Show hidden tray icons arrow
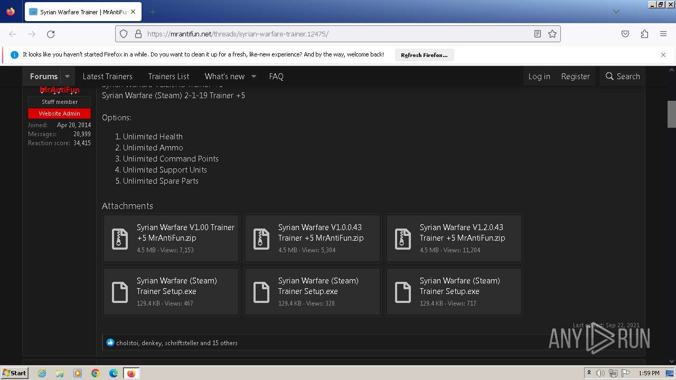Viewport: 676px width, 380px height. [589, 373]
